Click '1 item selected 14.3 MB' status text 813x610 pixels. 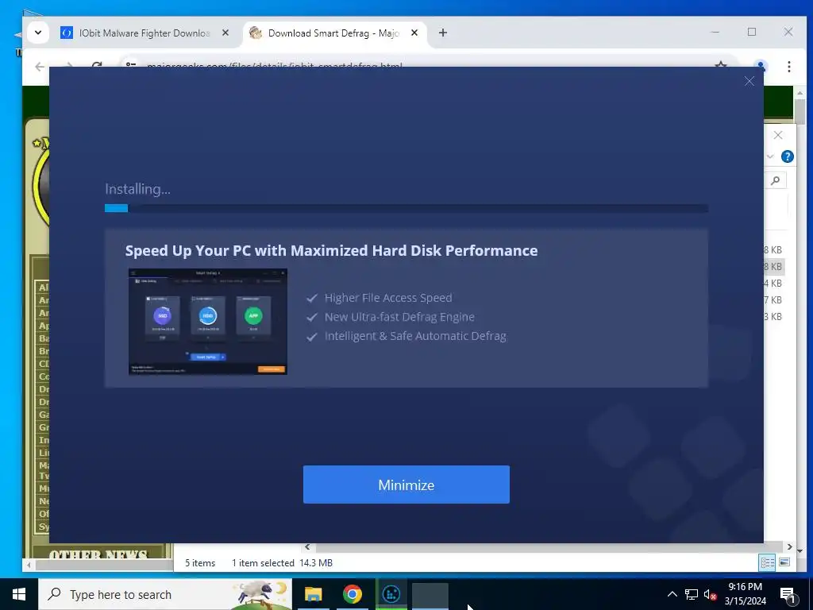[x=282, y=563]
